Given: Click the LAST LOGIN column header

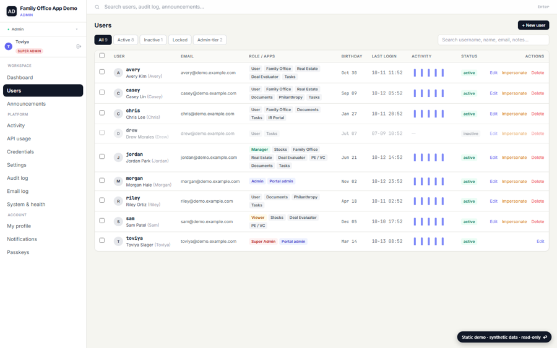Looking at the screenshot, I should (384, 56).
